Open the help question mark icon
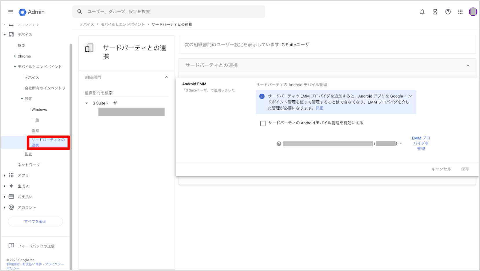This screenshot has width=480, height=271. [448, 12]
